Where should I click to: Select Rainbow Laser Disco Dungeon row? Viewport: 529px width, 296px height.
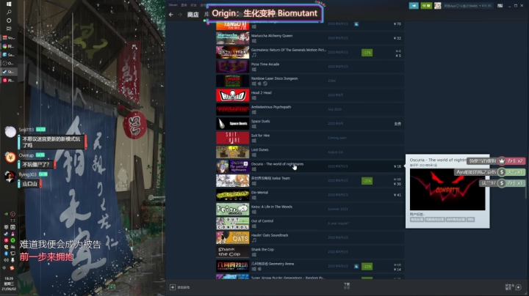(x=310, y=81)
